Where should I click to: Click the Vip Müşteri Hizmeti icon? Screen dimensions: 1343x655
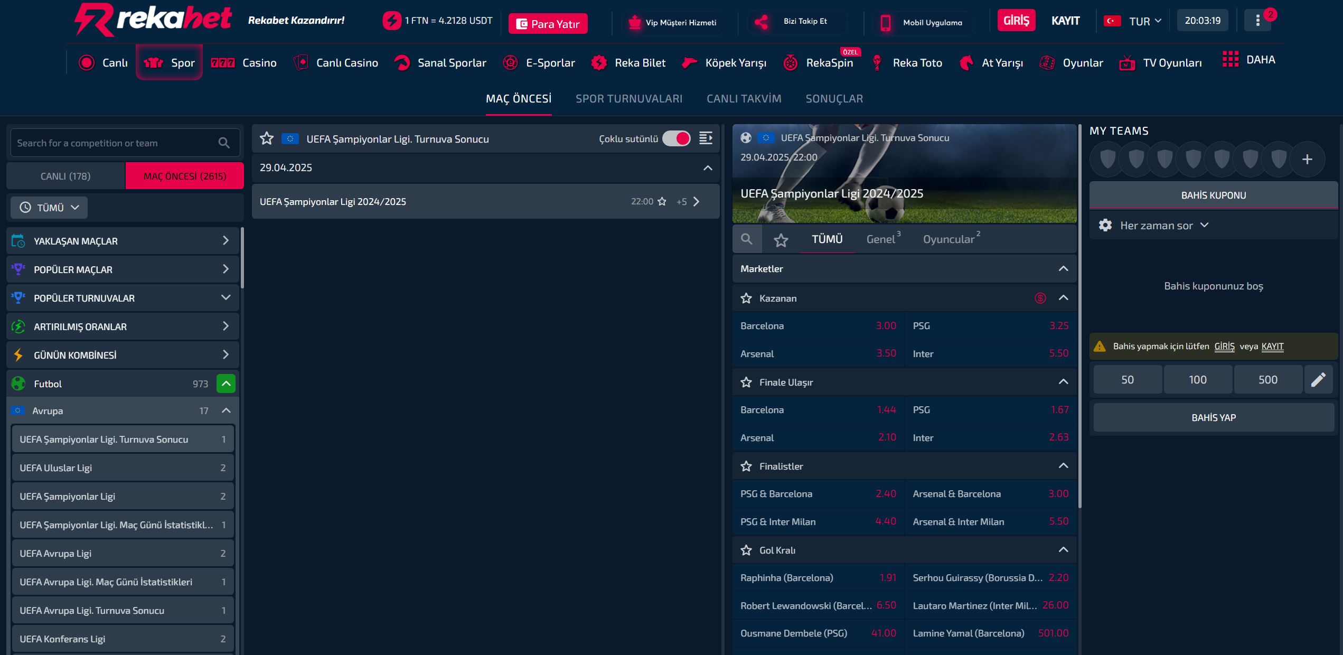coord(635,22)
